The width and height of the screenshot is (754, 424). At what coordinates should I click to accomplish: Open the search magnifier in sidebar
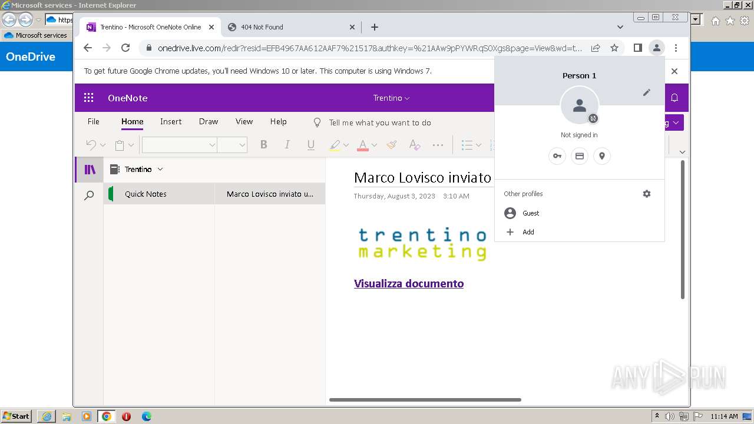pos(89,196)
